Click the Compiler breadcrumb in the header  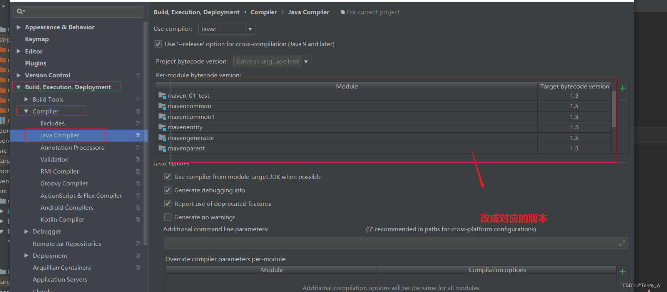pyautogui.click(x=264, y=12)
